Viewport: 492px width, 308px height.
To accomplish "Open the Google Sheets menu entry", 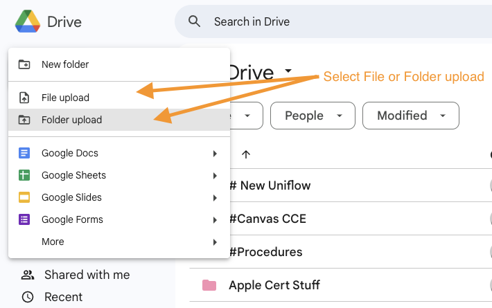I will tap(119, 175).
